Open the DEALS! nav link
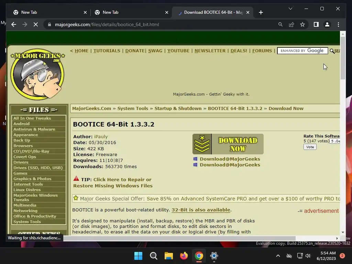Image resolution: width=352 pixels, height=264 pixels. tap(239, 51)
